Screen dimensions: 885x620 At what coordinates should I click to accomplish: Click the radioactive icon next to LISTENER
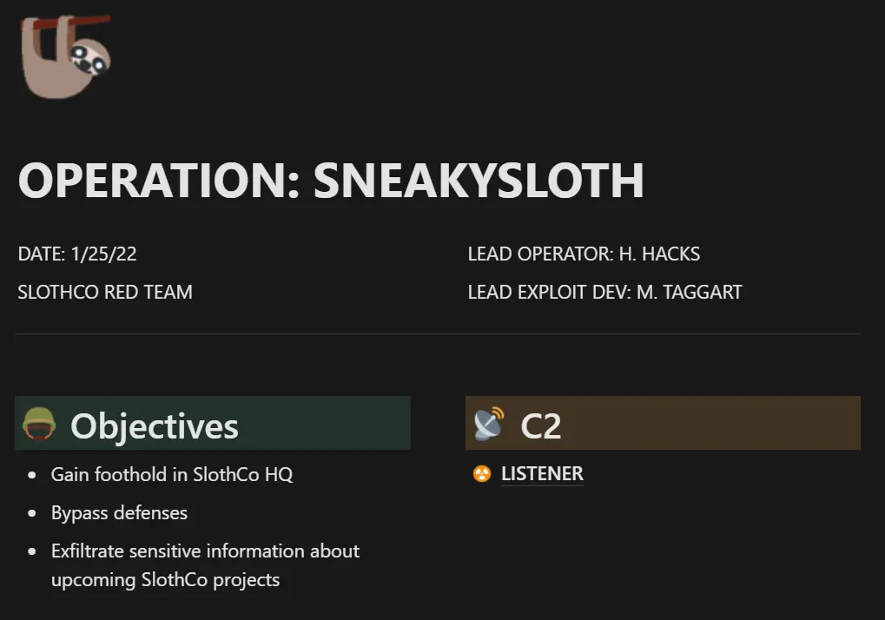[x=482, y=474]
